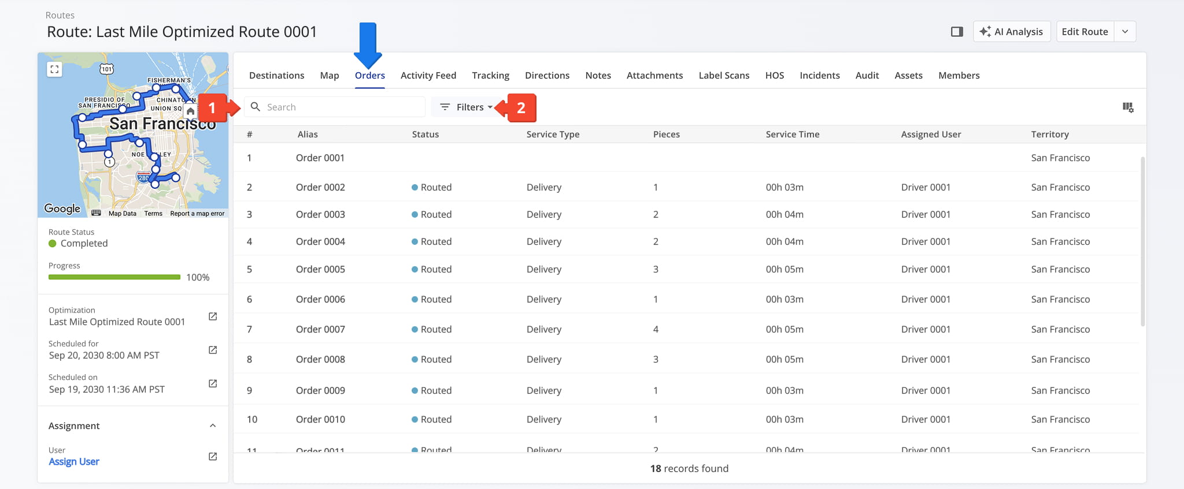Viewport: 1184px width, 489px height.
Task: Select the Order 0005 alias
Action: [x=320, y=269]
